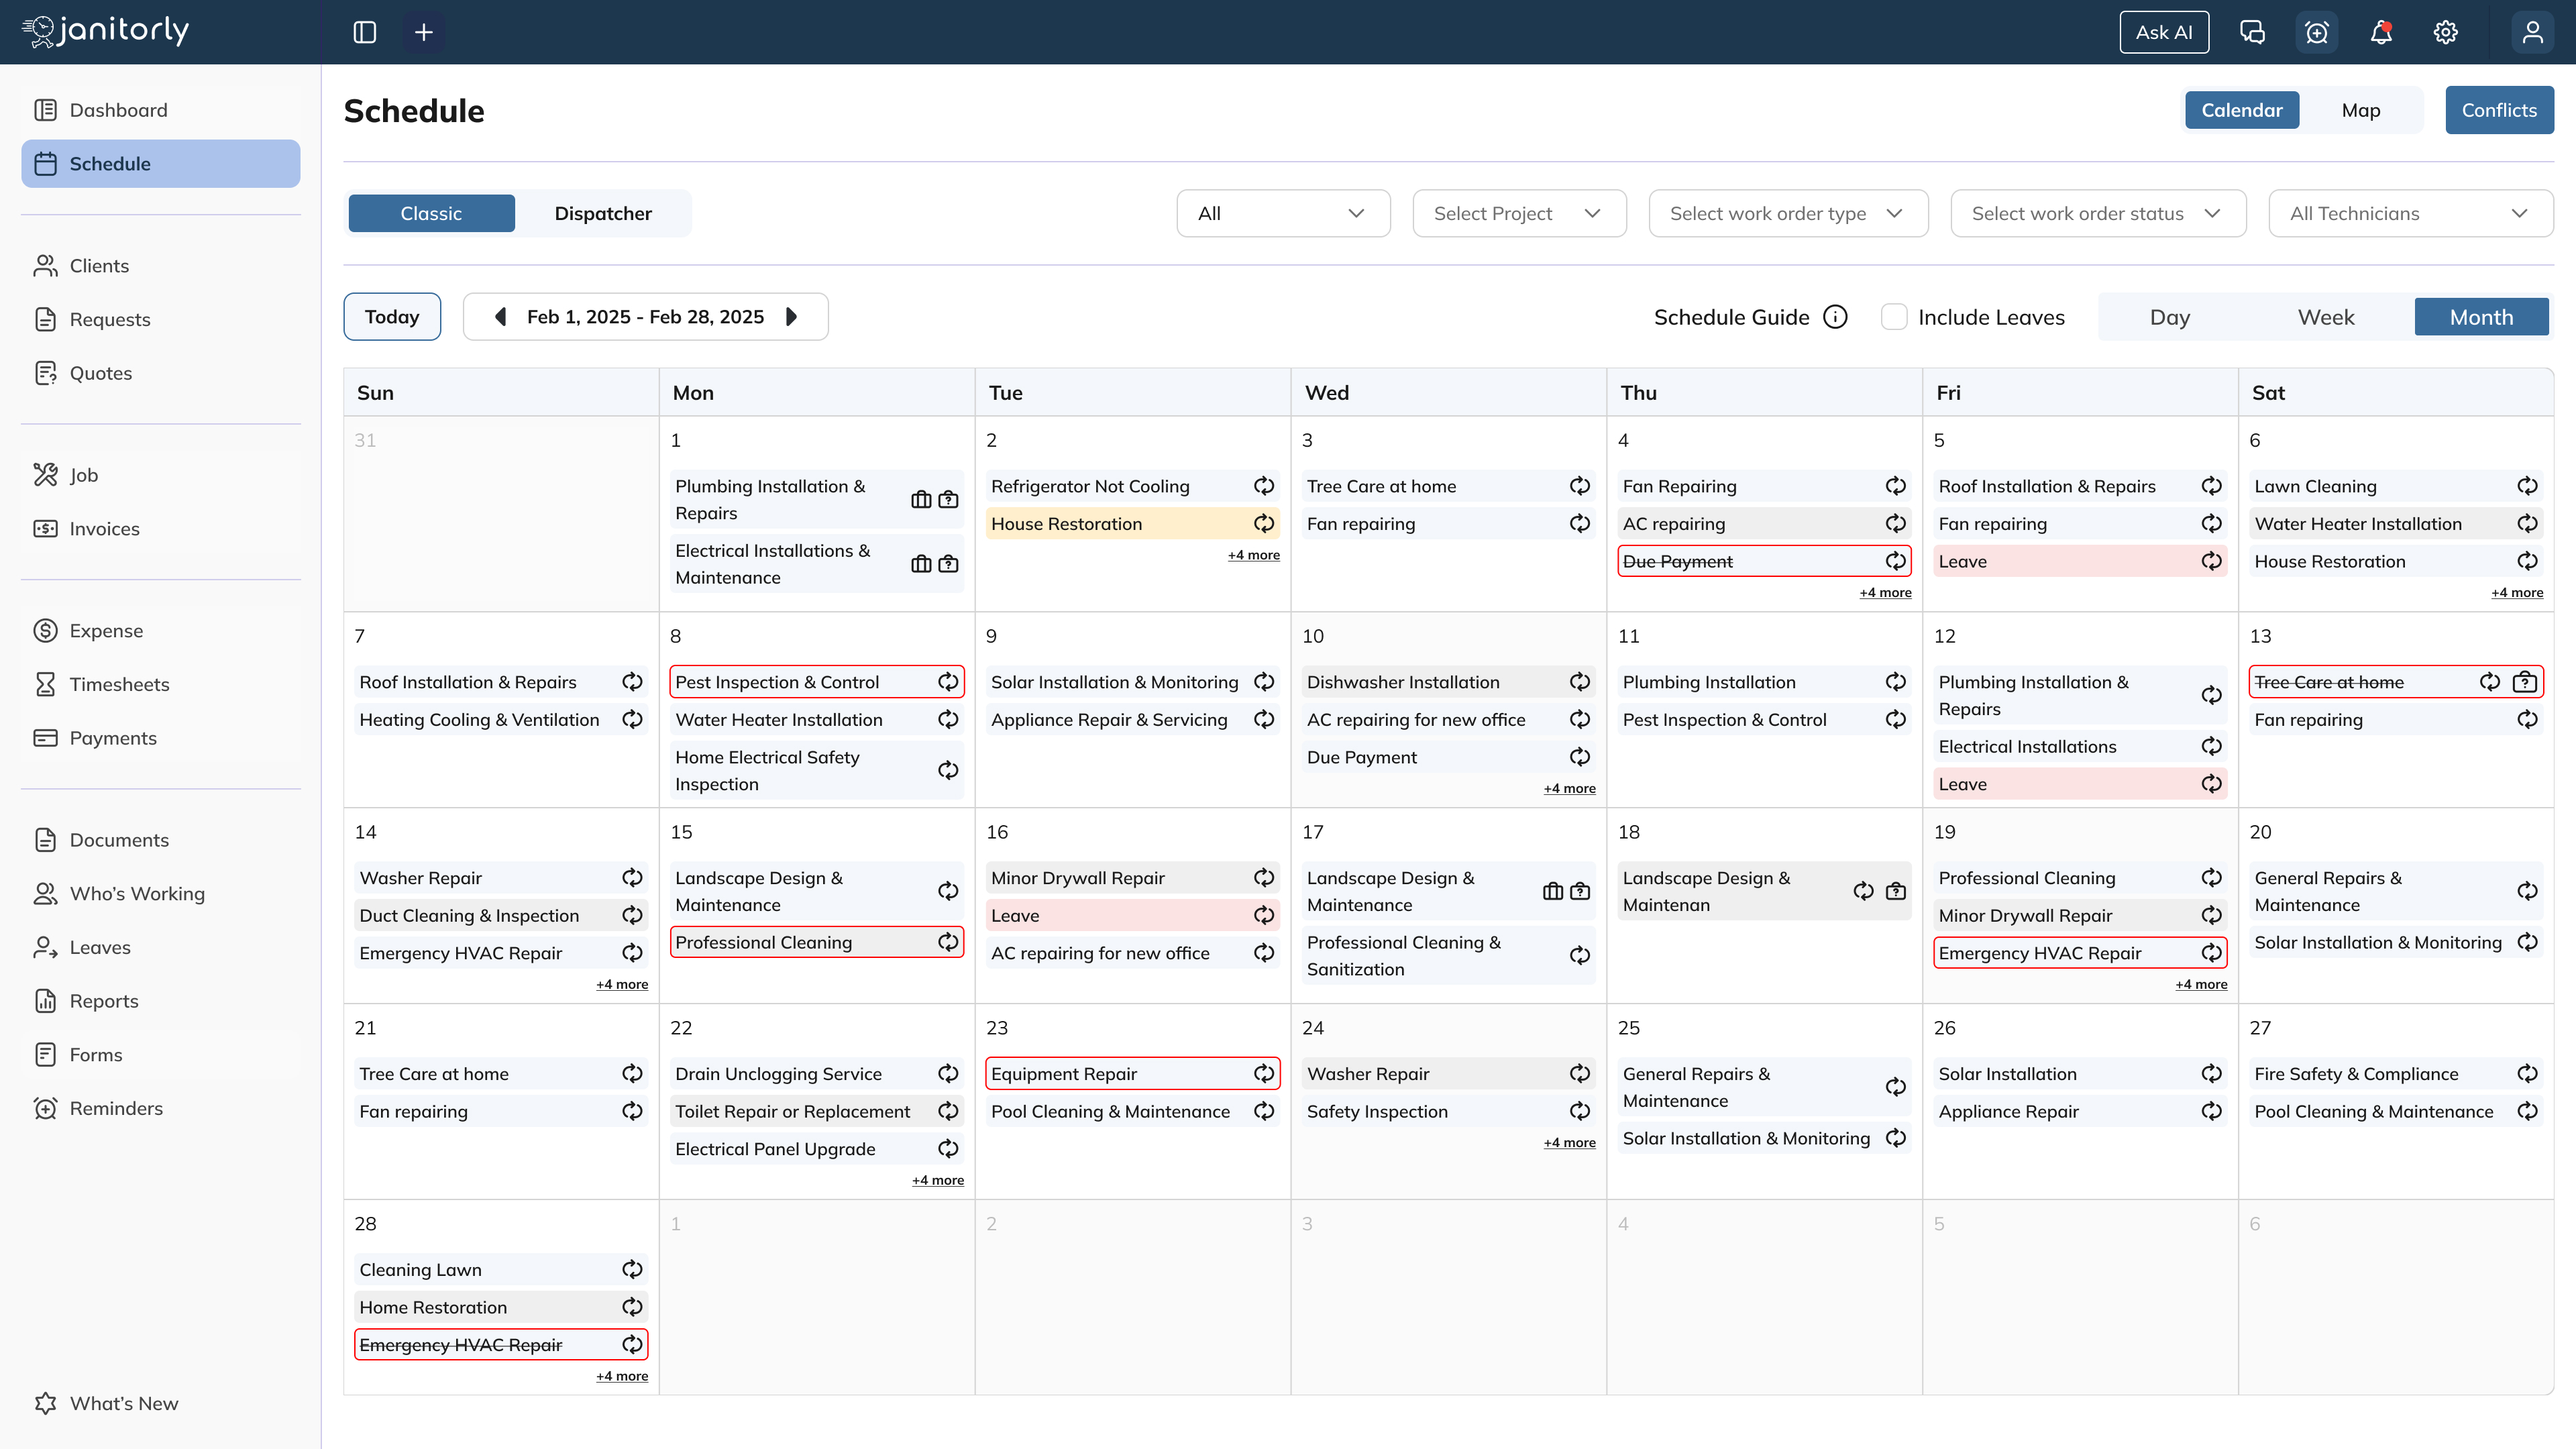Click the Documents file icon

coord(45,840)
